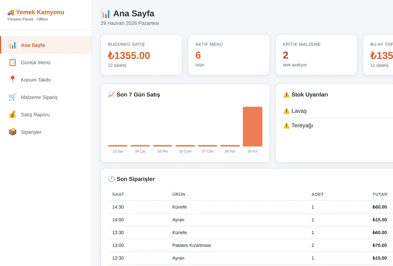Click Künefe in the 13:30 order row
393x266 pixels.
click(x=179, y=233)
